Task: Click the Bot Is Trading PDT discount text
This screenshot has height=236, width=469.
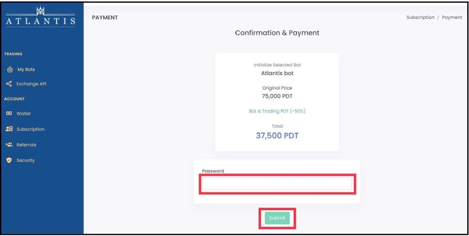Action: click(x=277, y=111)
